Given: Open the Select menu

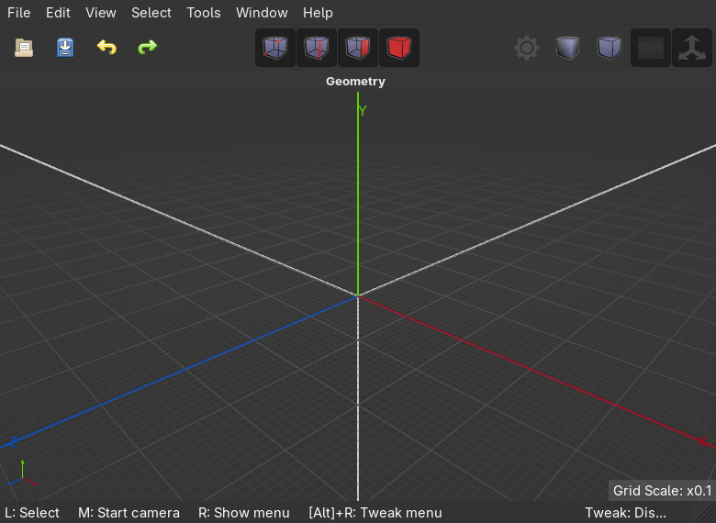Looking at the screenshot, I should pos(151,13).
